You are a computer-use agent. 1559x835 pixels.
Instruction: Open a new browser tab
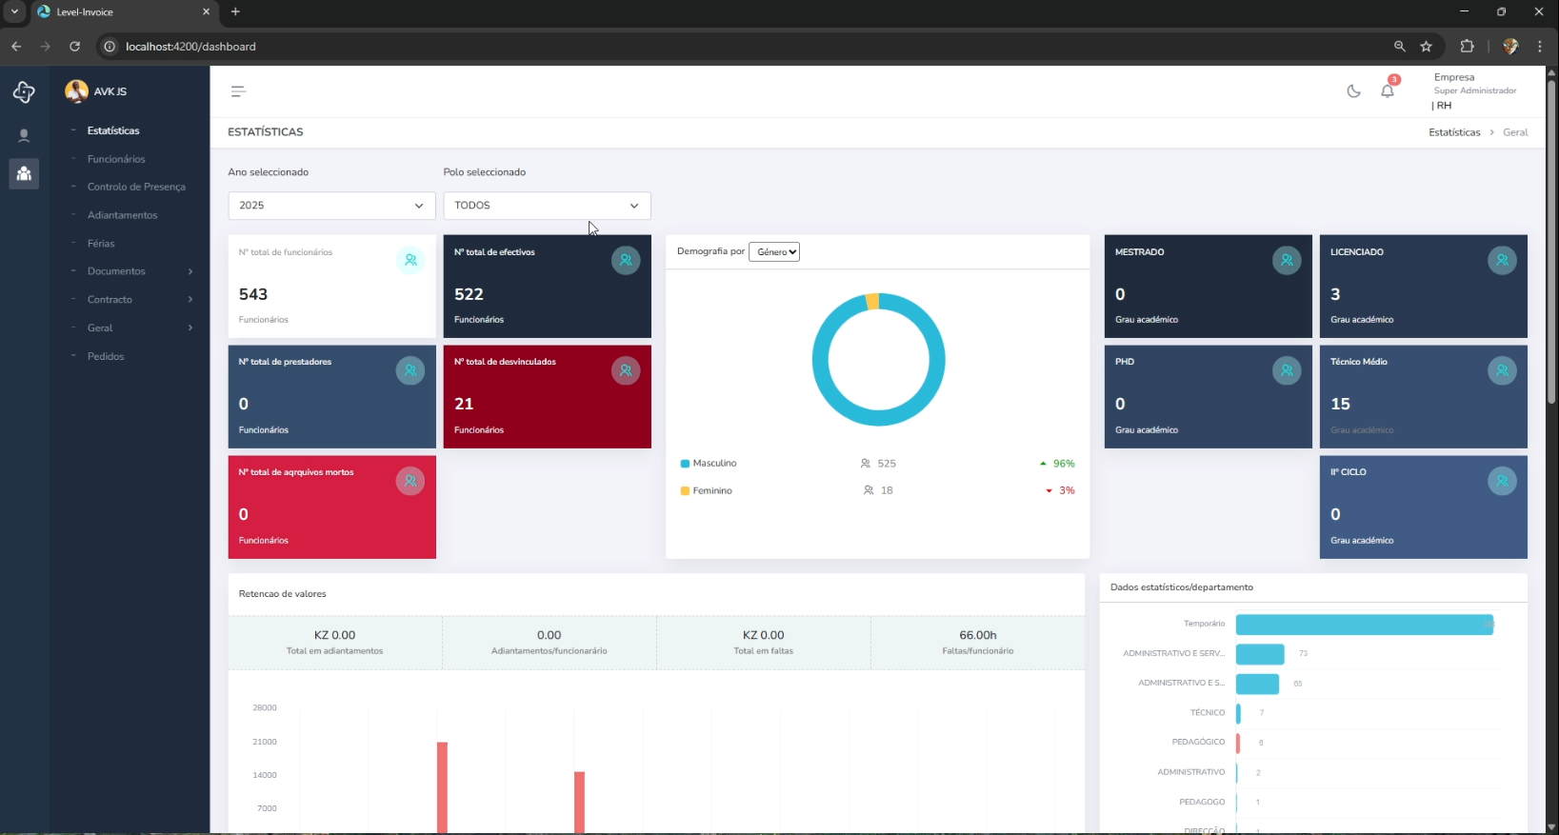(235, 11)
